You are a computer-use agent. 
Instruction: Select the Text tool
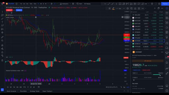(2, 22)
